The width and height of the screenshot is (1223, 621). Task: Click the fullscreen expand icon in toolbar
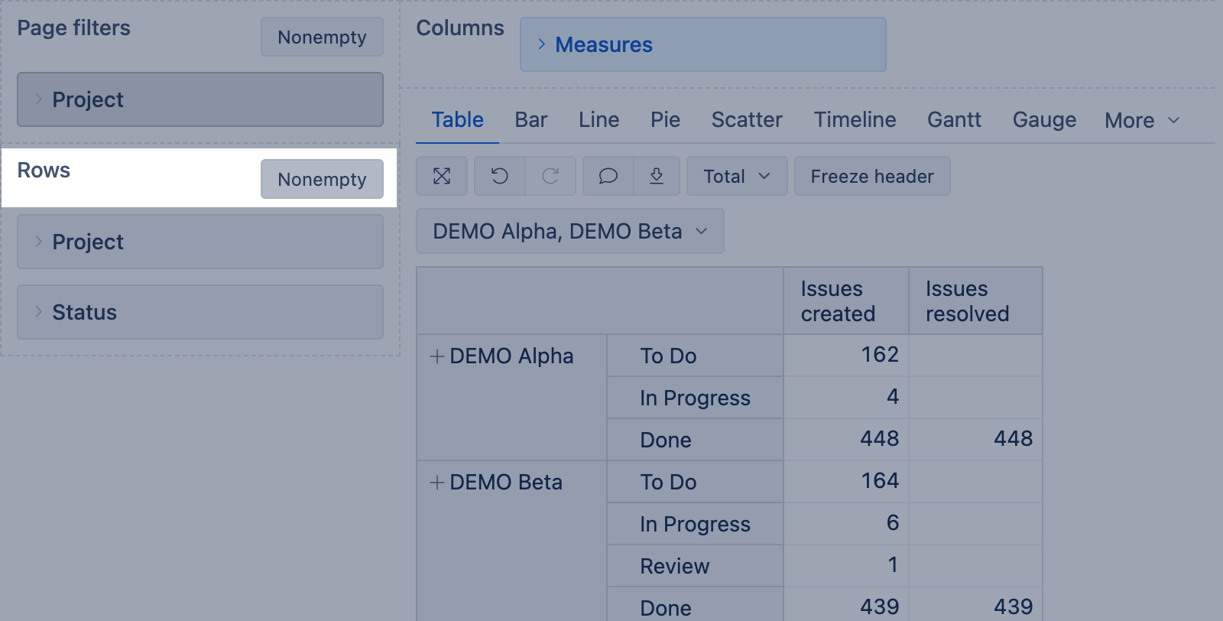[442, 177]
